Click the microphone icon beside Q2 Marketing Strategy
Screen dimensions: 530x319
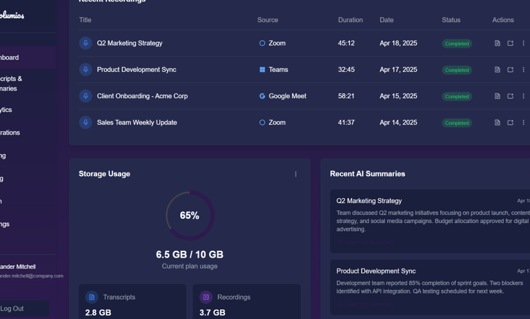[x=86, y=43]
